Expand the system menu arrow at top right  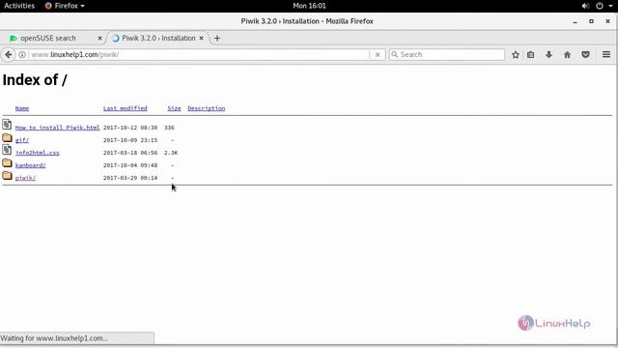pyautogui.click(x=611, y=6)
